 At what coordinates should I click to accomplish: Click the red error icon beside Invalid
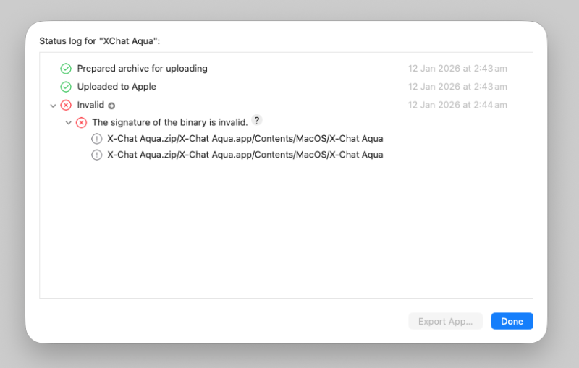click(x=66, y=105)
